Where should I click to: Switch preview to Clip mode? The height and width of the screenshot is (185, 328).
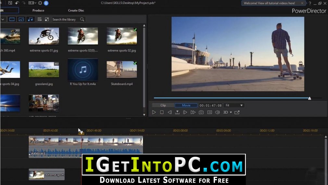[163, 105]
